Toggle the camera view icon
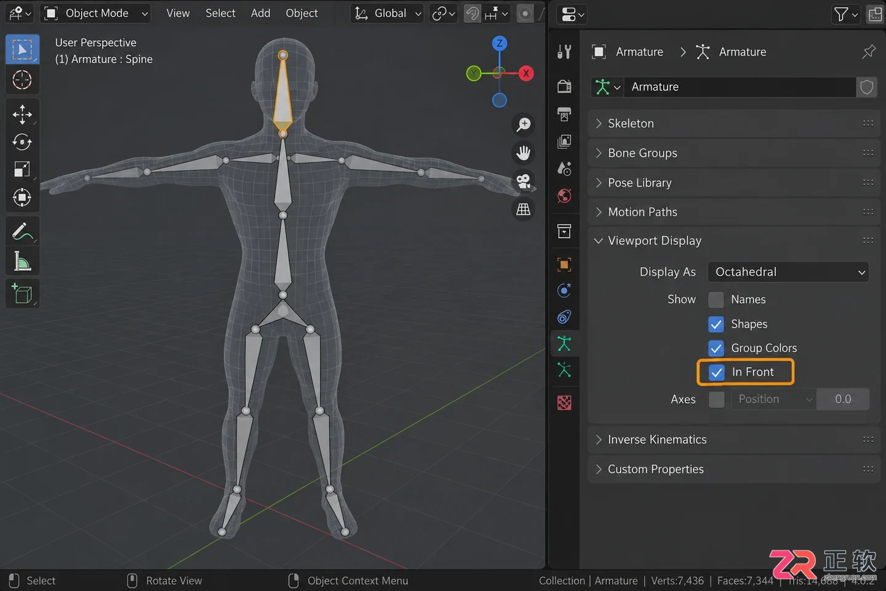886x591 pixels. 524,181
